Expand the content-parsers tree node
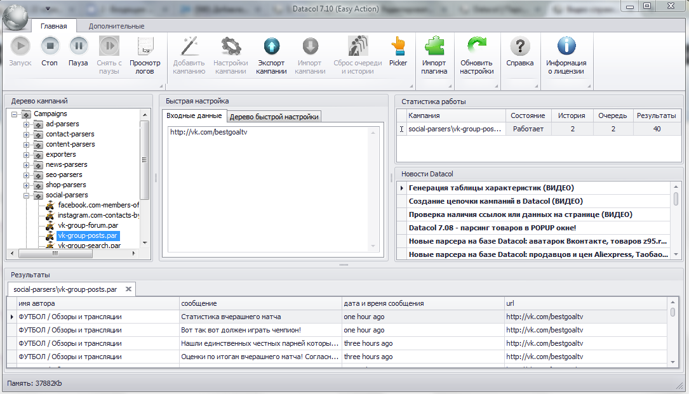This screenshot has height=394, width=689. [x=27, y=145]
